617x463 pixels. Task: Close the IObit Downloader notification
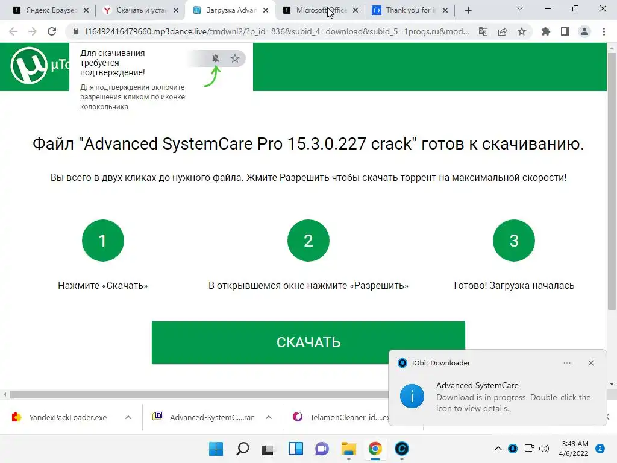(591, 363)
